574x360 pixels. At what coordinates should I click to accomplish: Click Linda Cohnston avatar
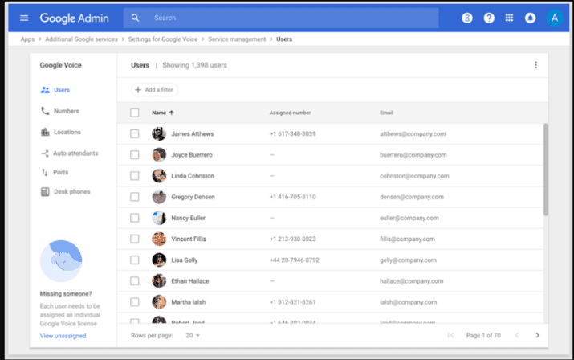click(x=159, y=176)
